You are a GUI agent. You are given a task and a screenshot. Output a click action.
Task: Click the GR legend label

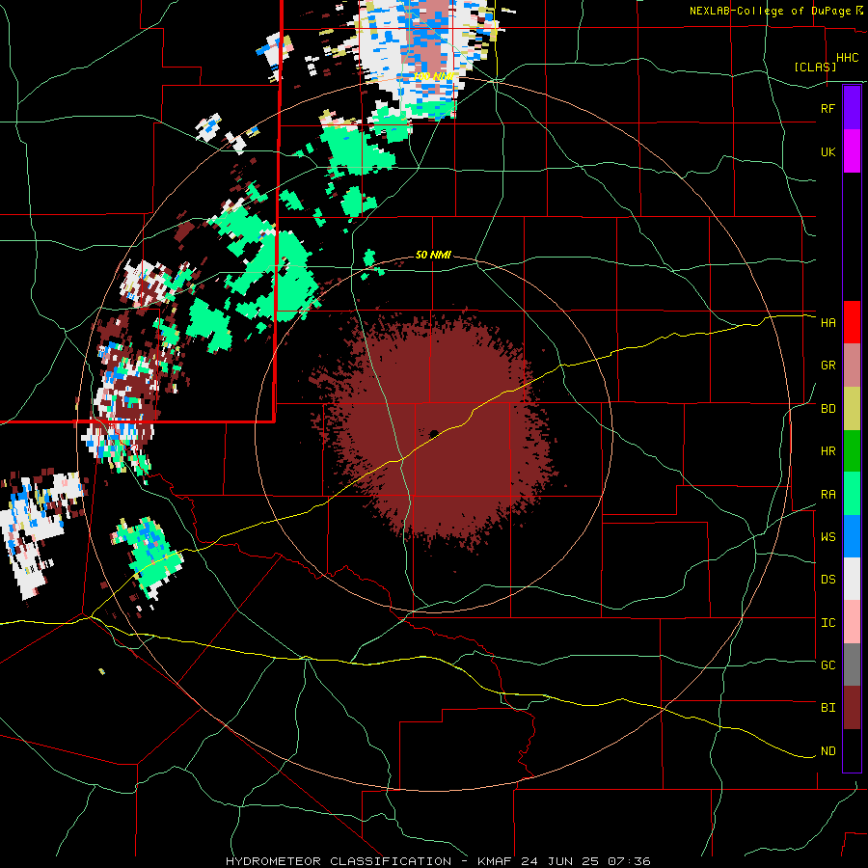[x=827, y=366]
